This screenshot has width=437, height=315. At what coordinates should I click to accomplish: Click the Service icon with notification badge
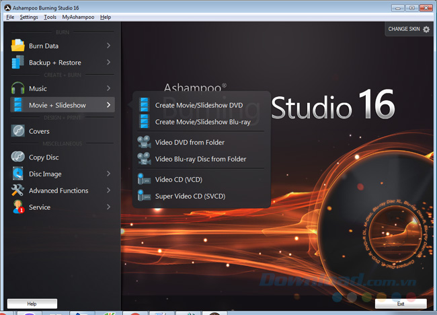click(x=17, y=207)
